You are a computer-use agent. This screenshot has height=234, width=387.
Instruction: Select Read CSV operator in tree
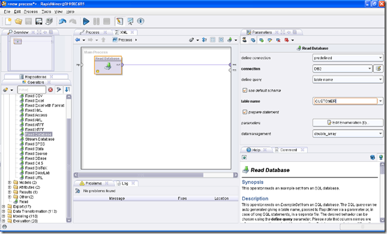[34, 96]
